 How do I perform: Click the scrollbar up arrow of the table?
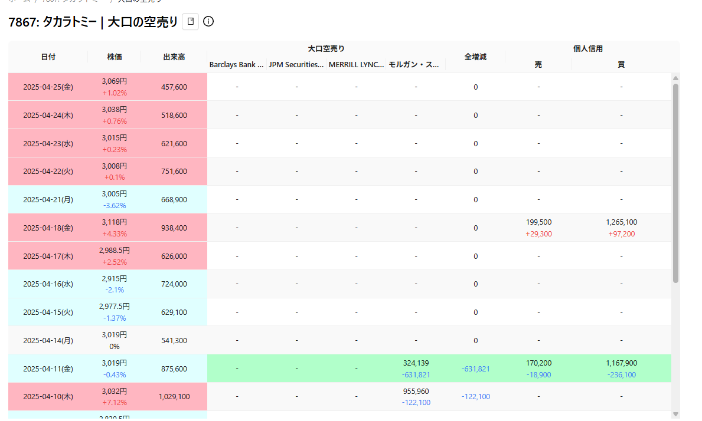(x=675, y=78)
